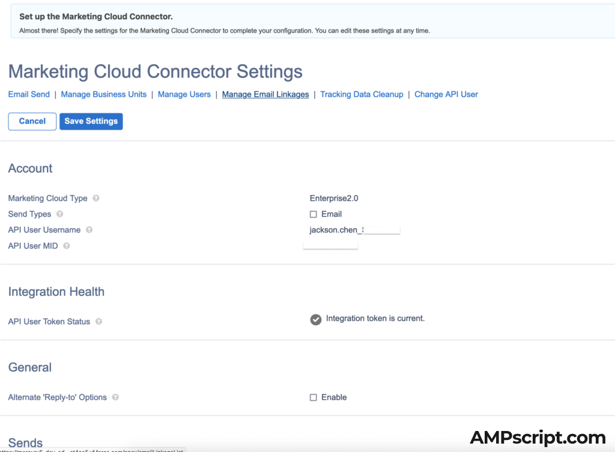This screenshot has width=615, height=452.
Task: Go to Manage Business Units
Action: (104, 94)
